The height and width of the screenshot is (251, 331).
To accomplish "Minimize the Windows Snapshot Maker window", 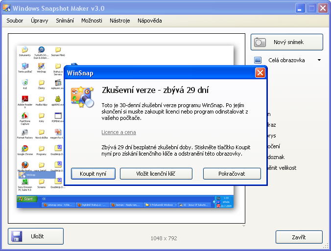I will tap(300, 8).
